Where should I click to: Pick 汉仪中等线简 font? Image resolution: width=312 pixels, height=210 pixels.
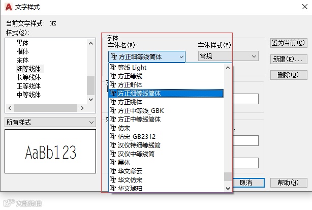pos(166,154)
